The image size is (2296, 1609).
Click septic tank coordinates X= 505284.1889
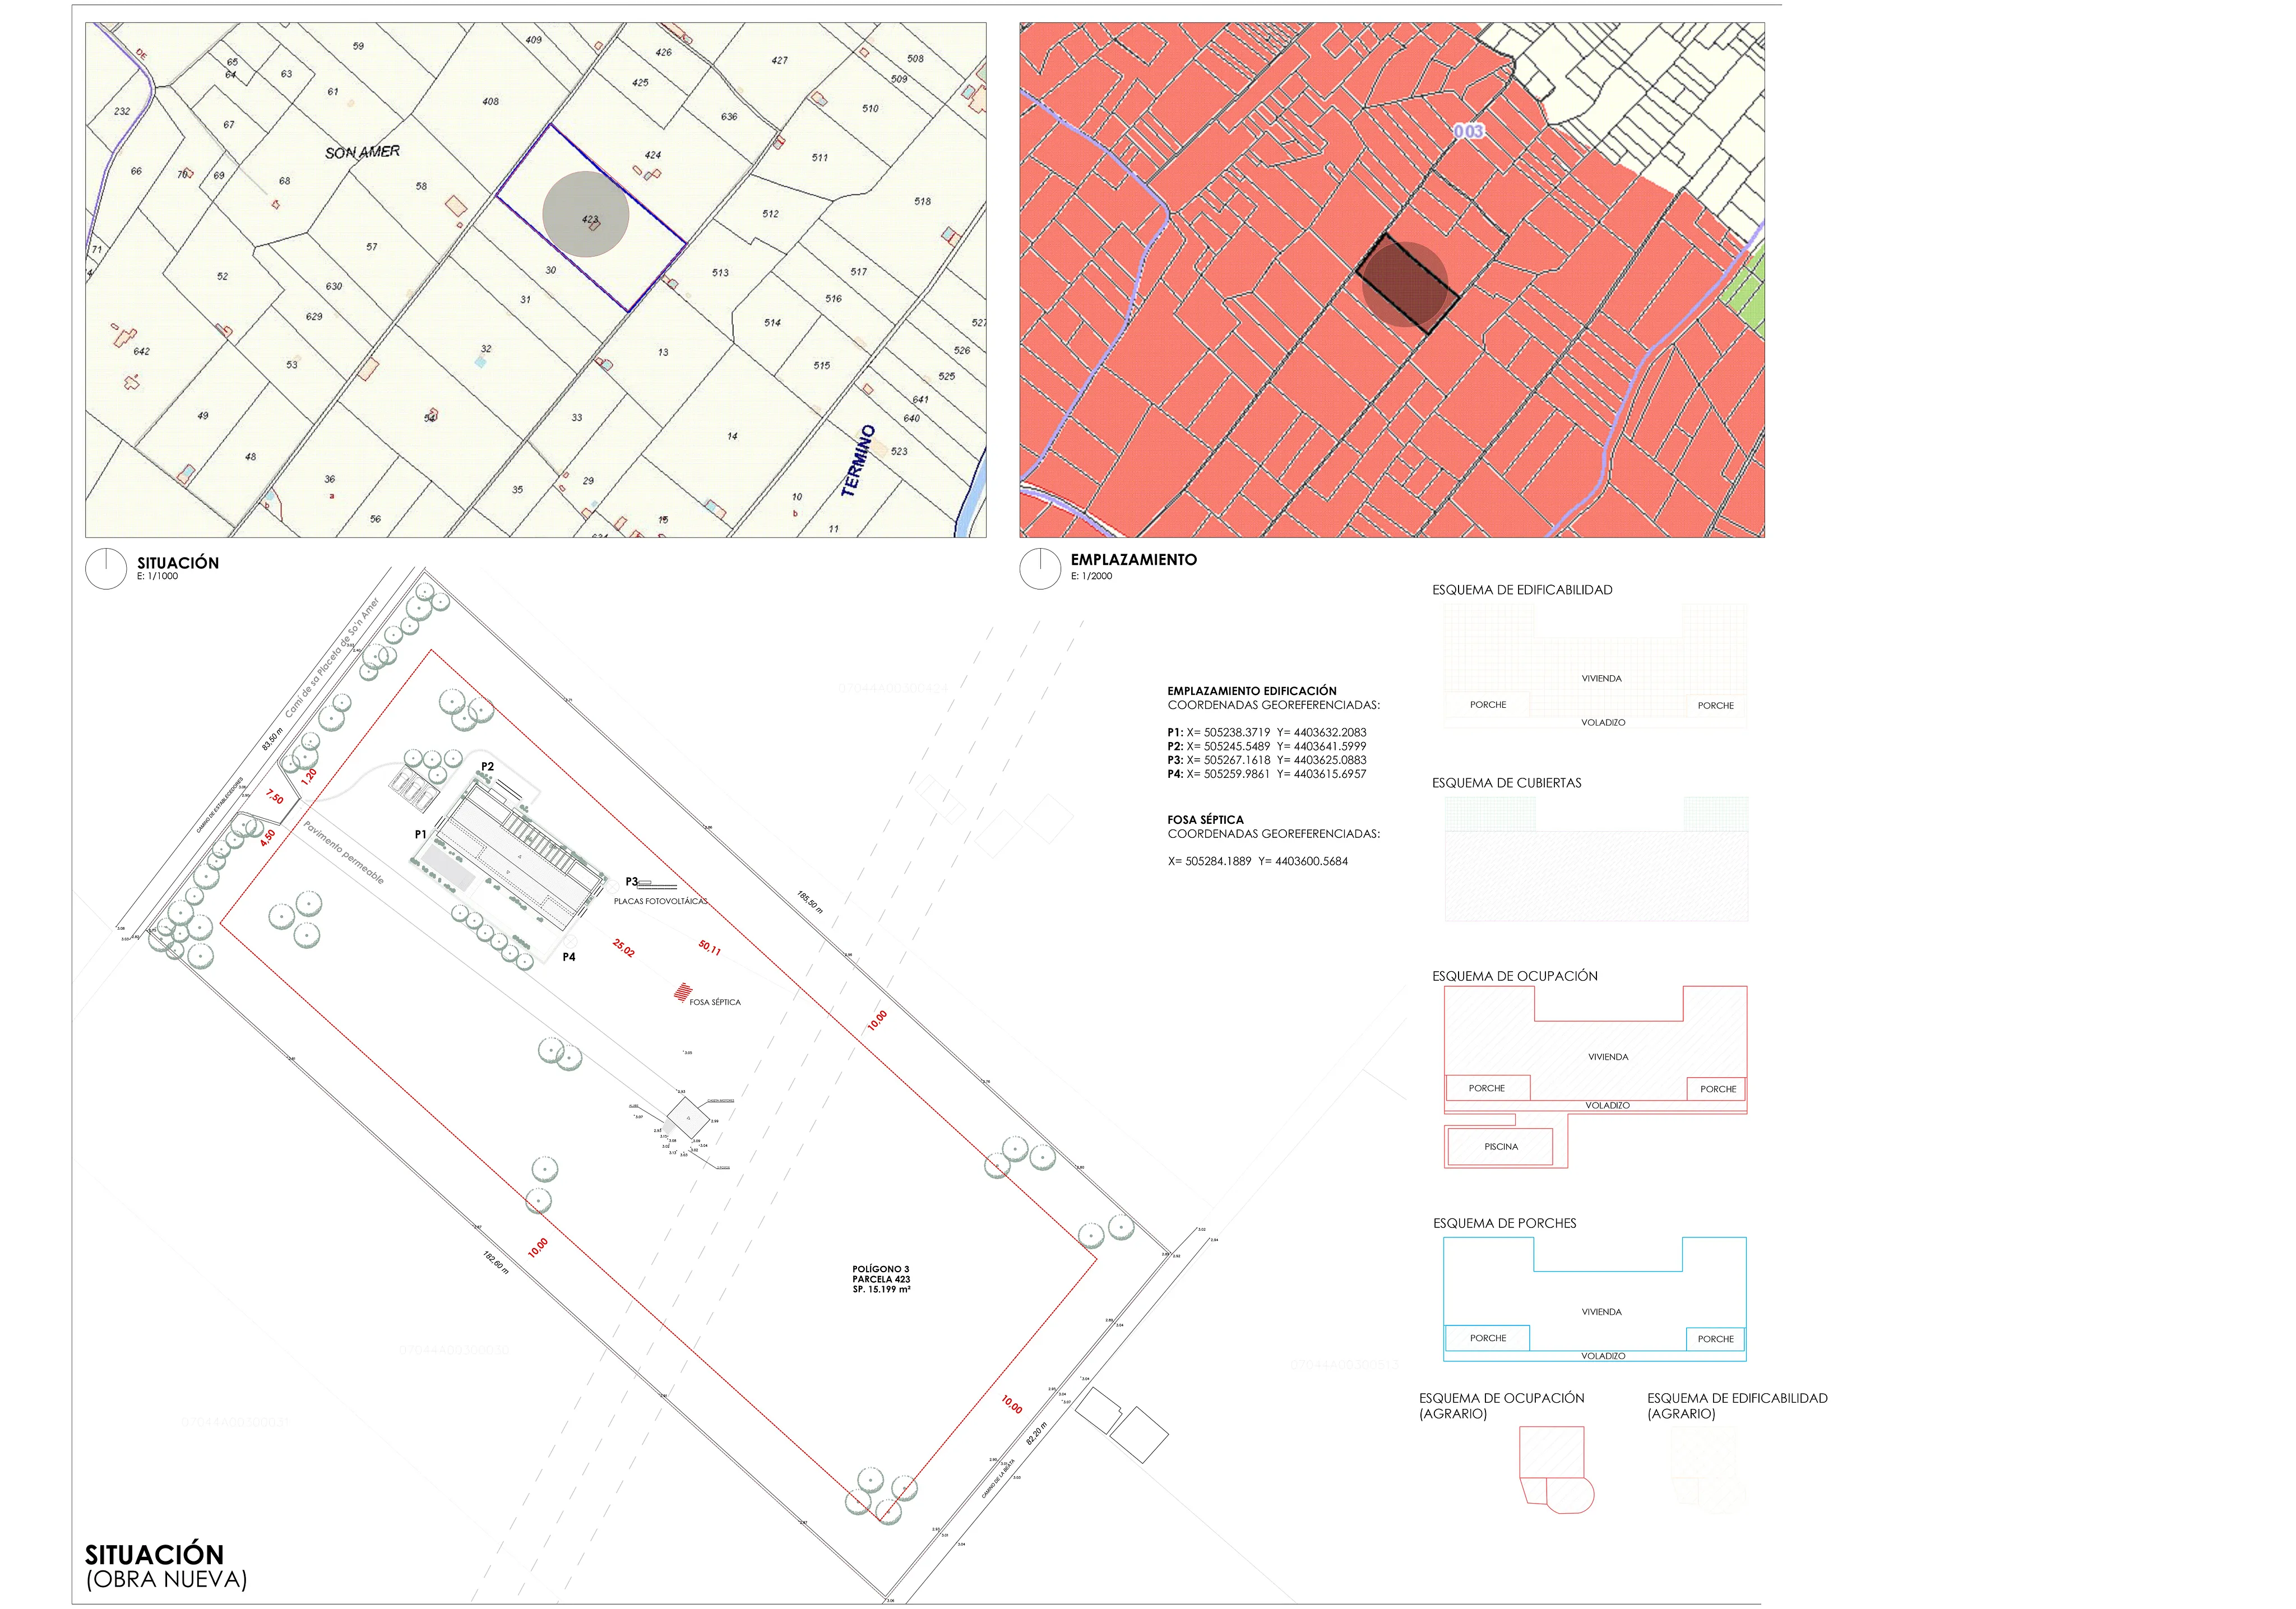click(1258, 861)
